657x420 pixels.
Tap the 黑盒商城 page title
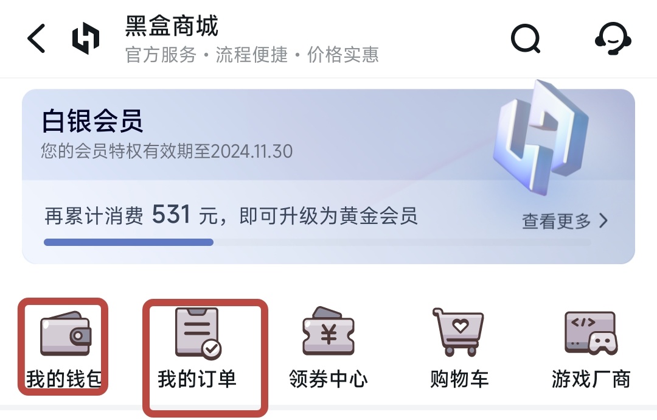172,26
